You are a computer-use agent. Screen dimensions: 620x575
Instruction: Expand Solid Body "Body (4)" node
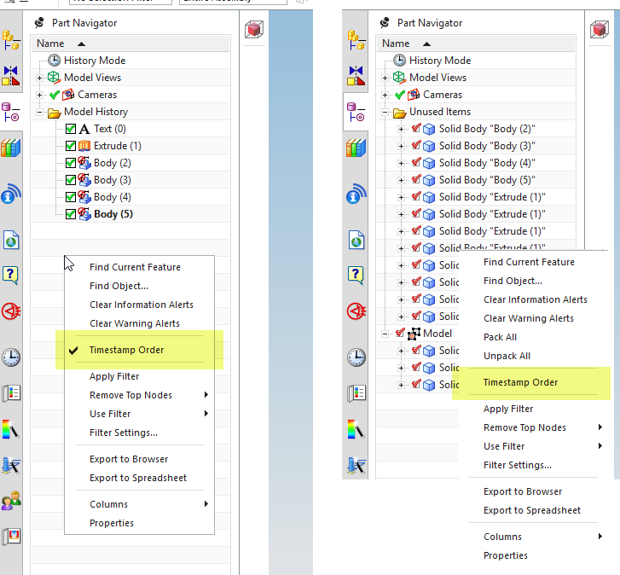pyautogui.click(x=401, y=163)
